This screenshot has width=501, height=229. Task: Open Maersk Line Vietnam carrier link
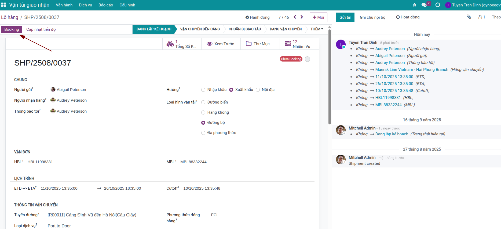click(x=412, y=70)
